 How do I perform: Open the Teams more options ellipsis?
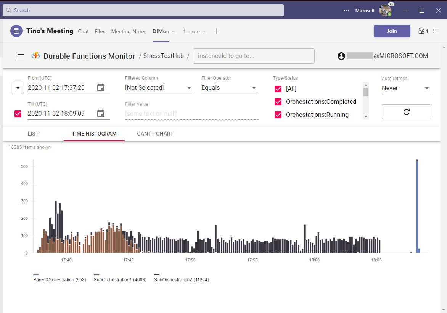[346, 10]
